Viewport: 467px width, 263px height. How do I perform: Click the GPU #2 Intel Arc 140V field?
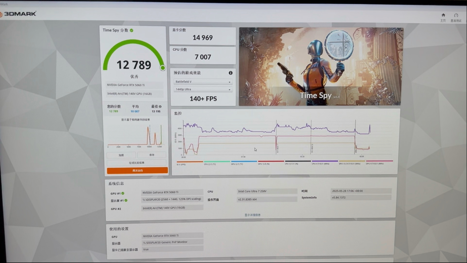pyautogui.click(x=172, y=208)
